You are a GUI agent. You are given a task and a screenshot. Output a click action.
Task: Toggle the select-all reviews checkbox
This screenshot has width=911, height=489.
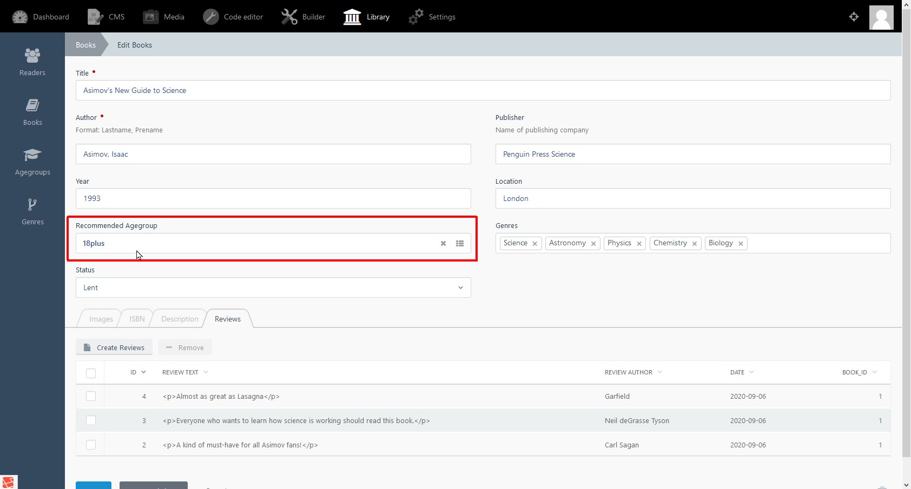tap(91, 373)
